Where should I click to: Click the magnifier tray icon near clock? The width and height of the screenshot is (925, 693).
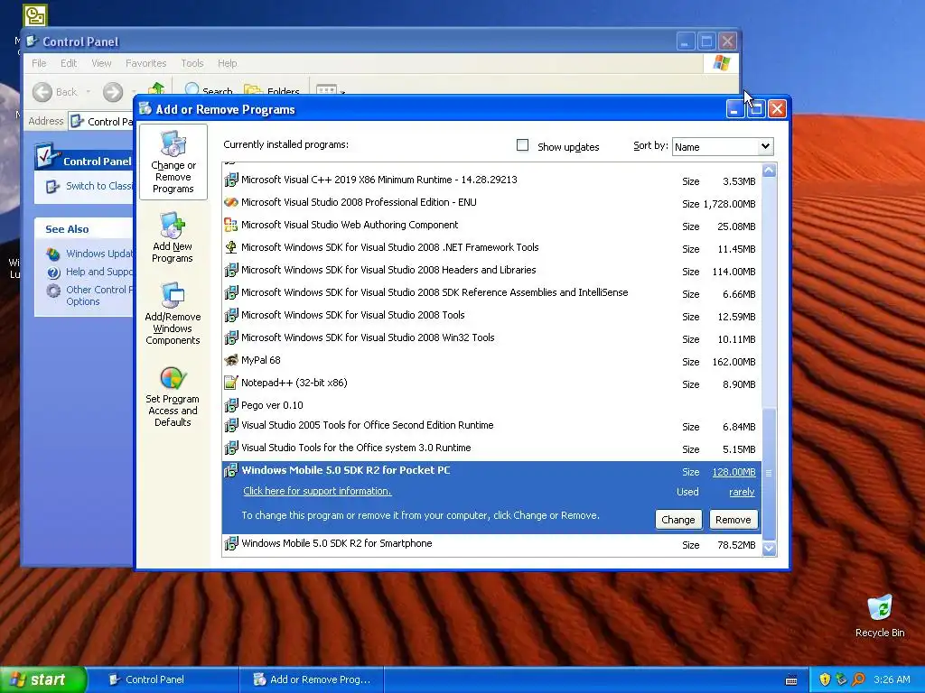pyautogui.click(x=858, y=679)
